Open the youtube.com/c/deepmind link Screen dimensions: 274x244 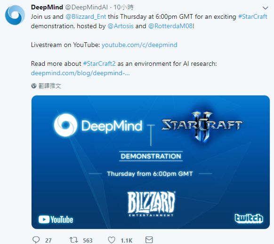[x=139, y=45]
